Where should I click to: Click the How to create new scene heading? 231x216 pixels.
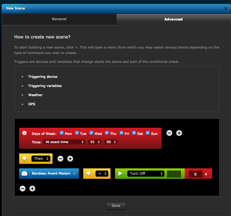pyautogui.click(x=42, y=37)
